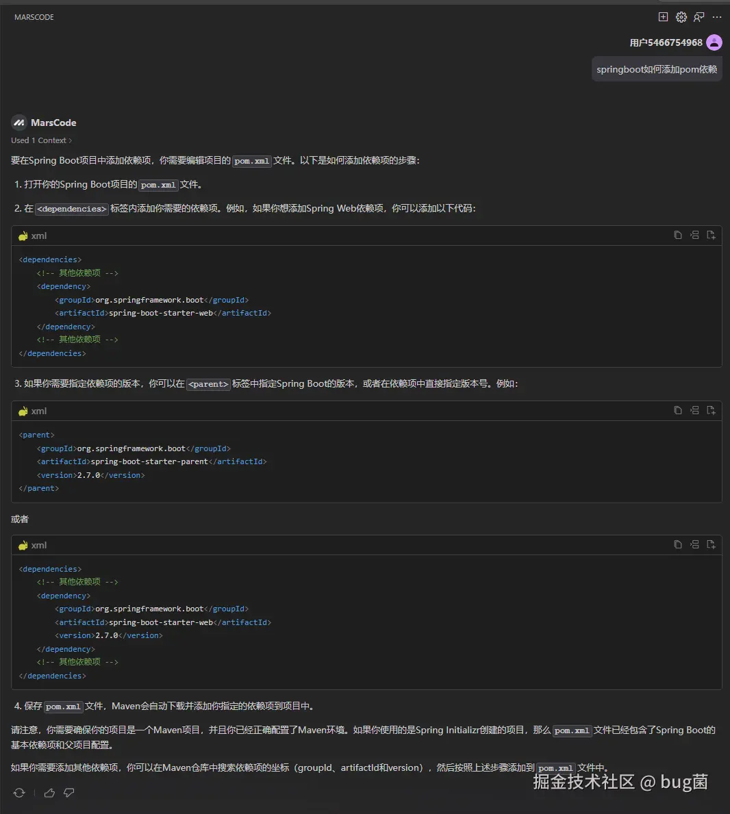Click the username 用户5466754968
730x814 pixels.
pos(666,42)
